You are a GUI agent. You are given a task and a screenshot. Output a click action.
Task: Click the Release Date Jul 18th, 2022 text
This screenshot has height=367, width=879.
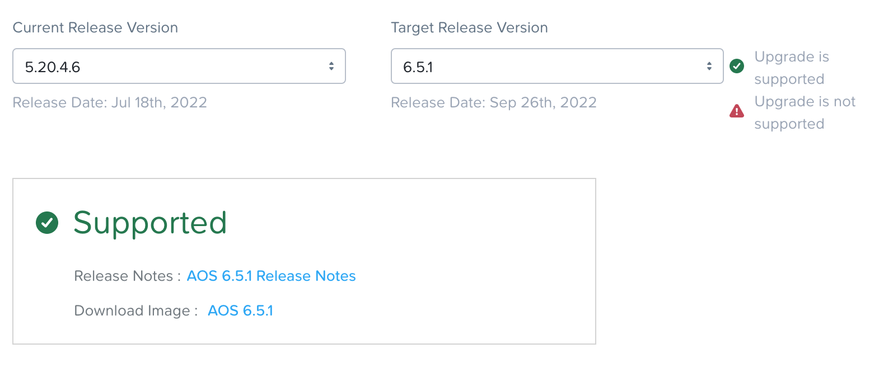click(110, 102)
